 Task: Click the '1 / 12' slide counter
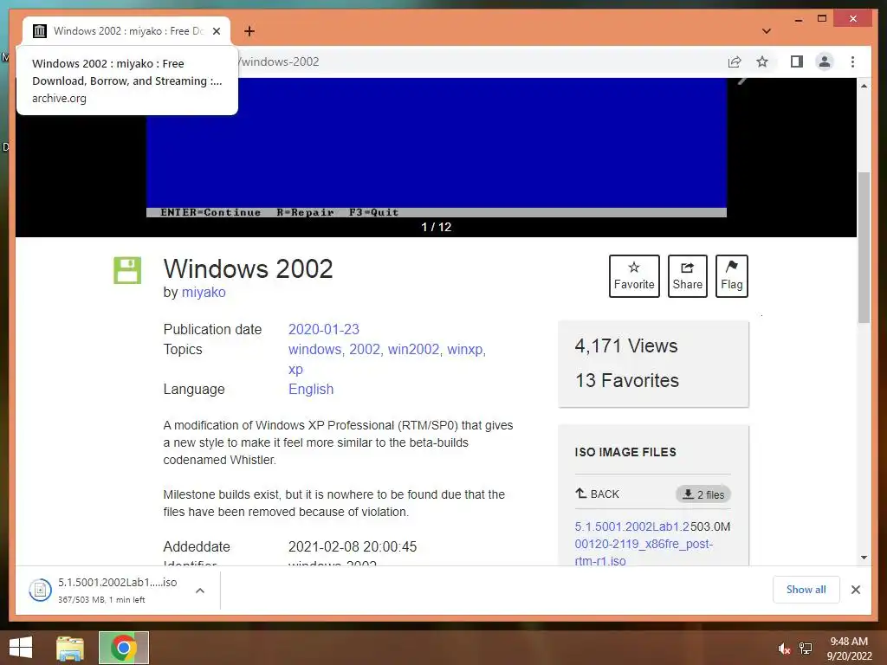437,227
